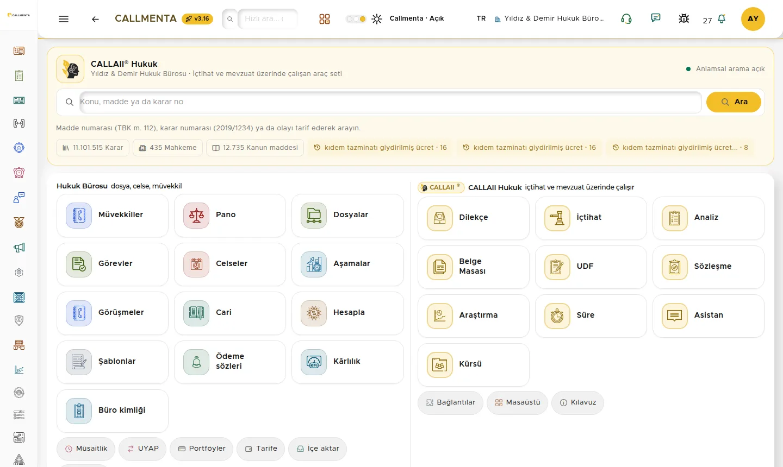Select the alarm clock sidebar icon
This screenshot has height=467, width=783.
[x=19, y=173]
